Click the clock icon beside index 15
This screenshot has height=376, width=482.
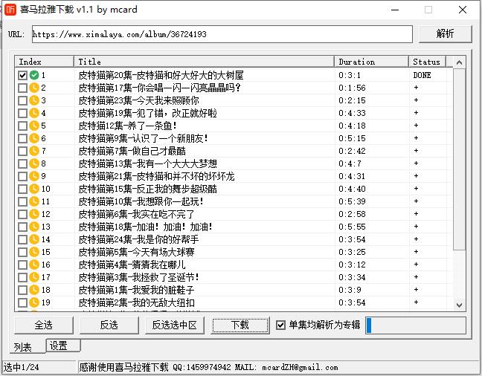(34, 252)
